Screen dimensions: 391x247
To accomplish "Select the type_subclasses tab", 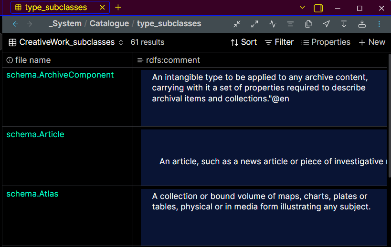I will (x=55, y=8).
